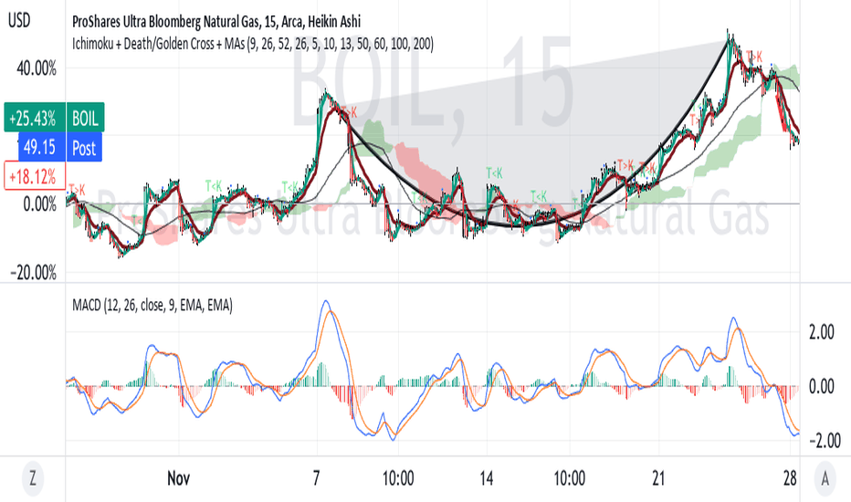Viewport: 851px width, 502px height.
Task: Click the 49.15 Post price label
Action: [59, 147]
